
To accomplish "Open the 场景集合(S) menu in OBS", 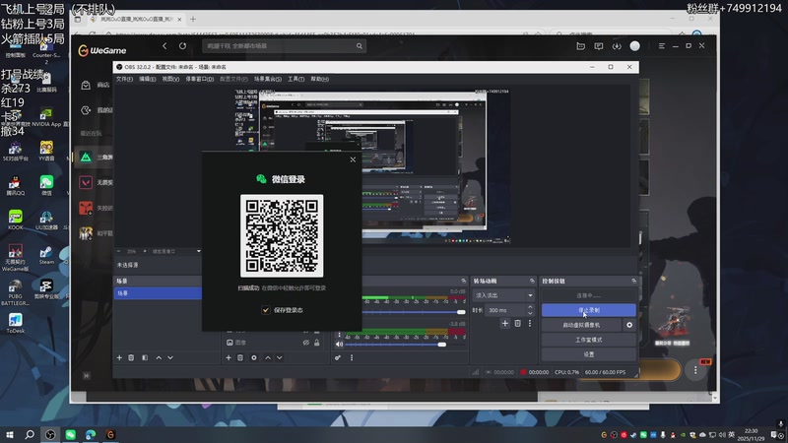I will pos(268,79).
